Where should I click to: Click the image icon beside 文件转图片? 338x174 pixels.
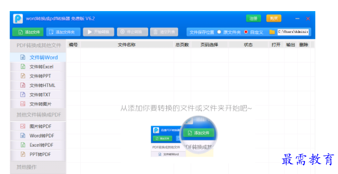(23, 104)
